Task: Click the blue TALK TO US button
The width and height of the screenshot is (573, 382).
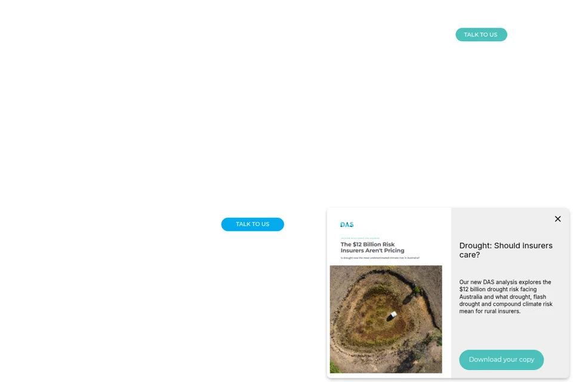Action: pyautogui.click(x=252, y=224)
